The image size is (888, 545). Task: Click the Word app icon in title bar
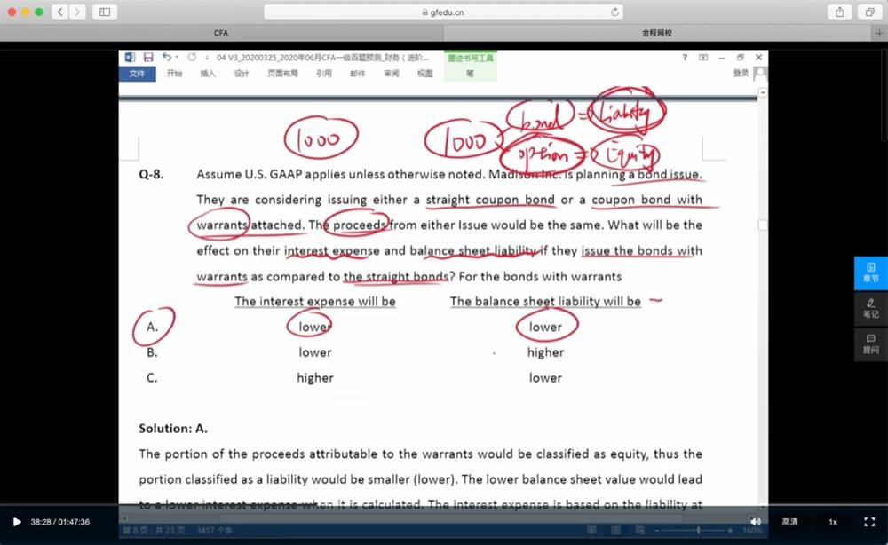[x=130, y=57]
